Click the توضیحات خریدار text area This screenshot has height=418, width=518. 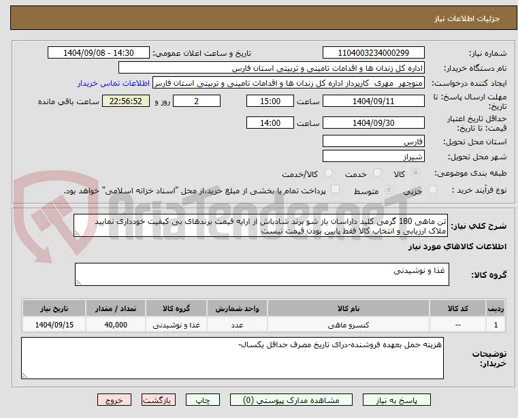click(x=232, y=358)
